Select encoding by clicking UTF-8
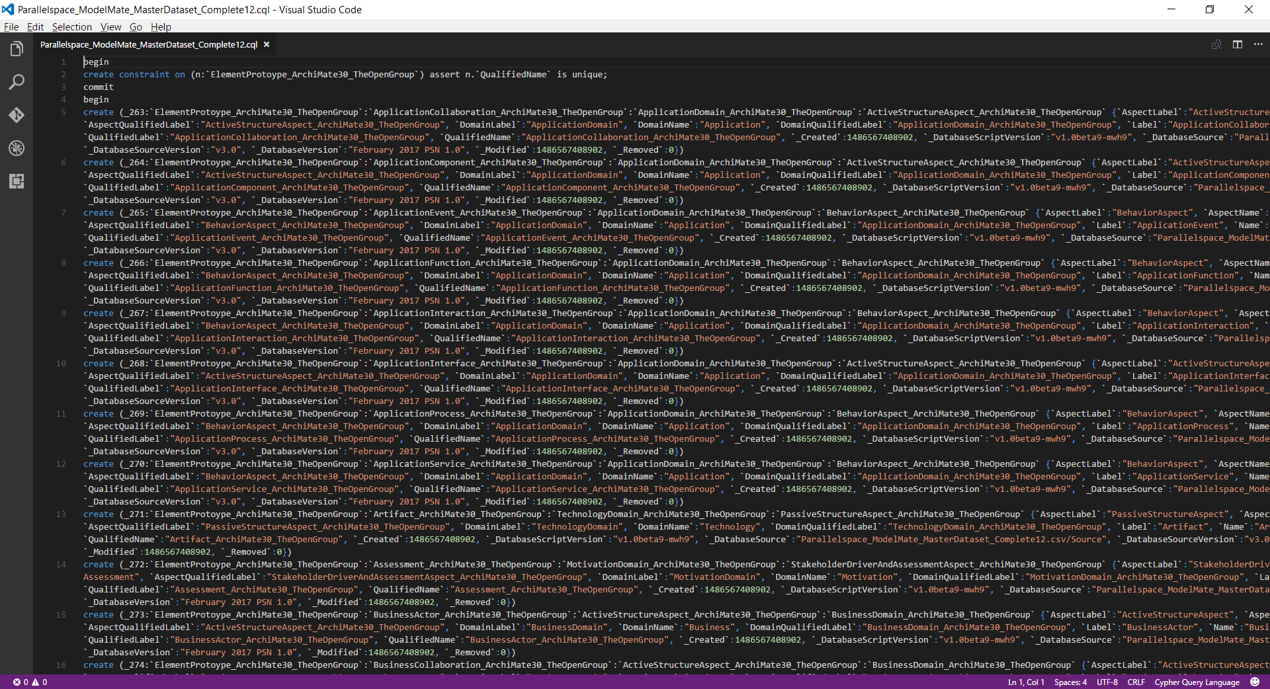Viewport: 1270px width, 689px height. point(1107,682)
